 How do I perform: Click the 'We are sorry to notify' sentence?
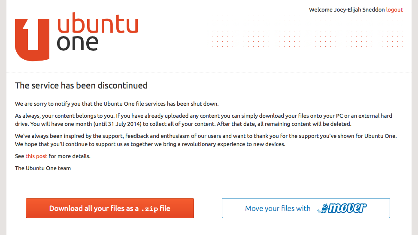pyautogui.click(x=117, y=104)
